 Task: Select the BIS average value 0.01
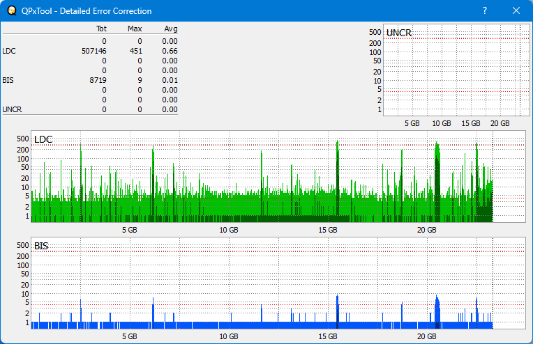click(x=170, y=80)
